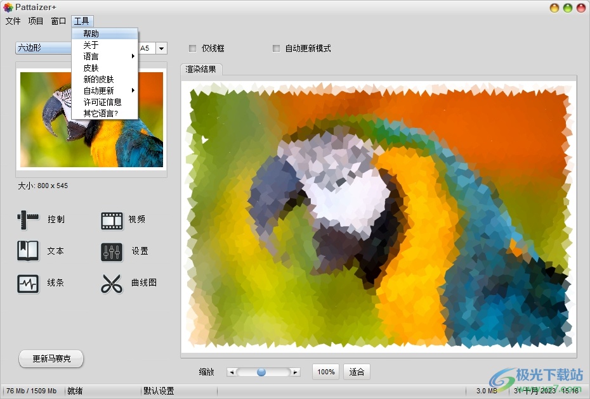Switch to the 渲染结果 render result tab
This screenshot has height=399, width=590.
pos(201,70)
